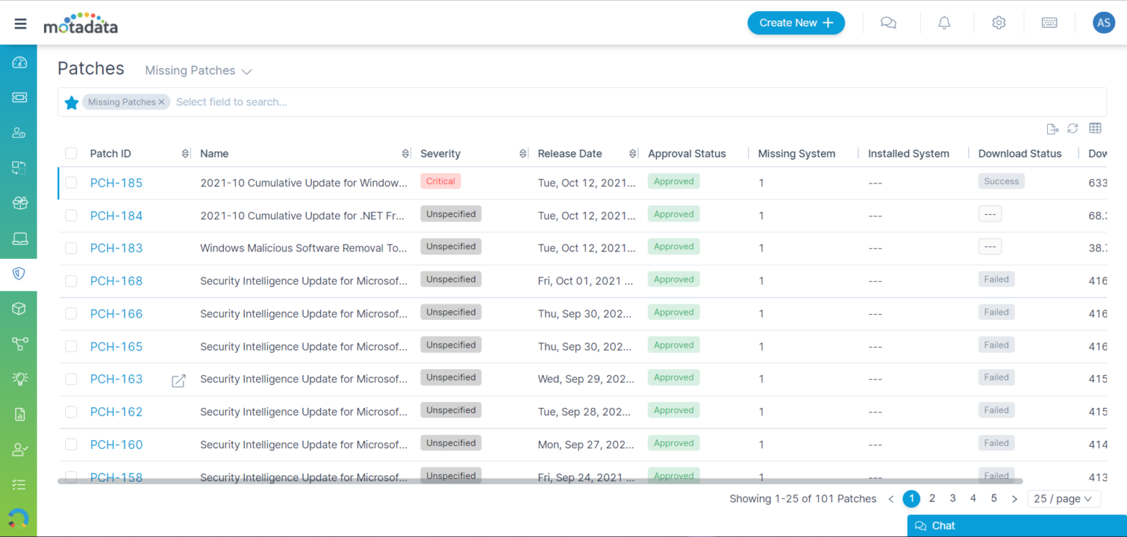
Task: Sort the table by Severity
Action: [x=522, y=153]
